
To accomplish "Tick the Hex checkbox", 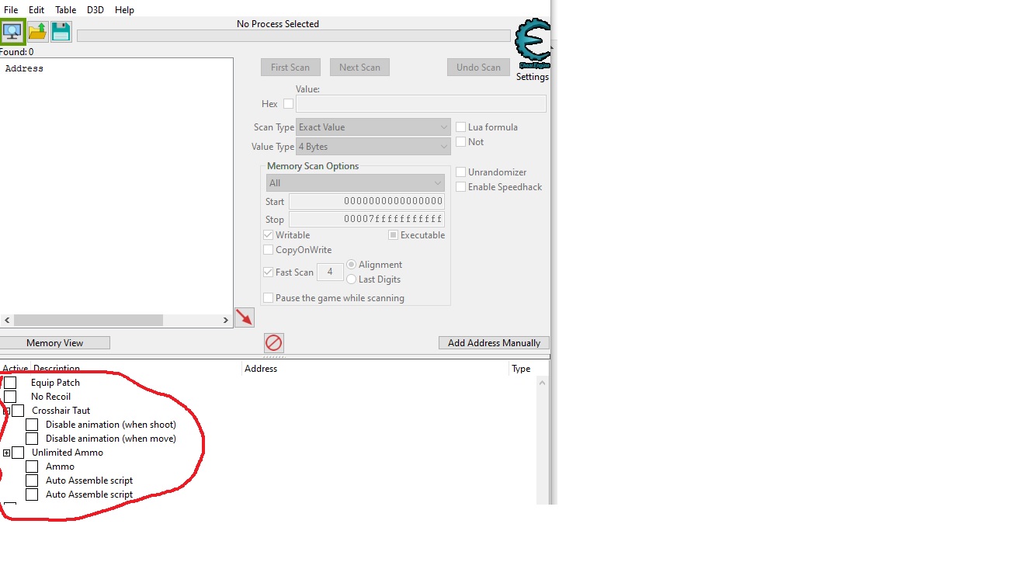I will click(288, 104).
